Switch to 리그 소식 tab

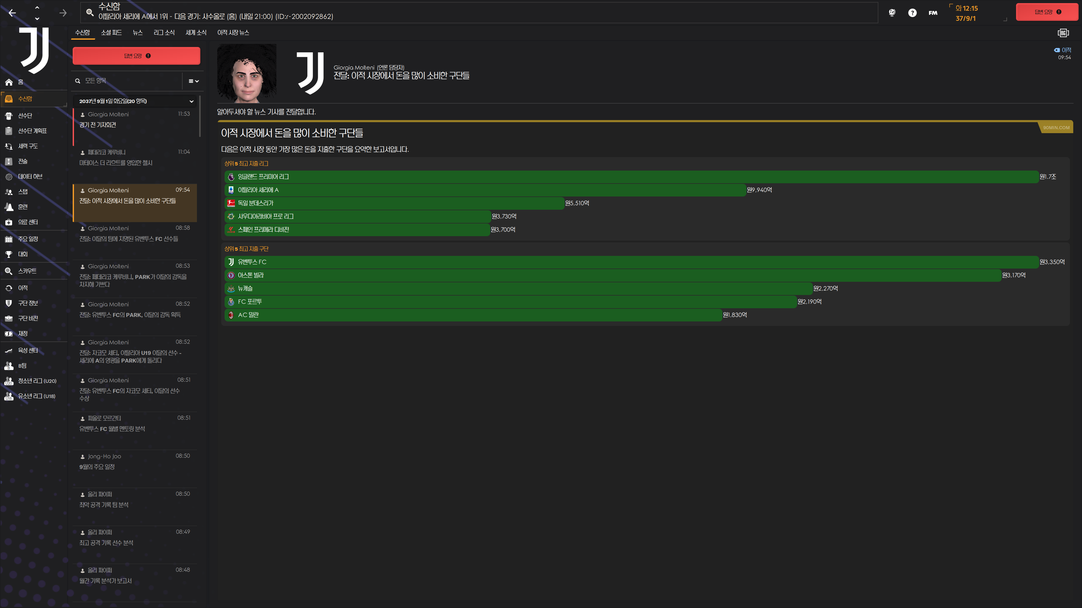(x=164, y=32)
